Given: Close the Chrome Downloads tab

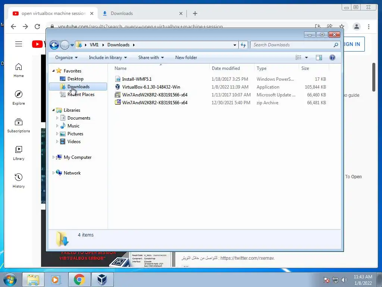Looking at the screenshot, I should click(x=181, y=13).
